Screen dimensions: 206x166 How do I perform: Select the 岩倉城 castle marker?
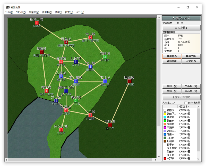(66, 42)
